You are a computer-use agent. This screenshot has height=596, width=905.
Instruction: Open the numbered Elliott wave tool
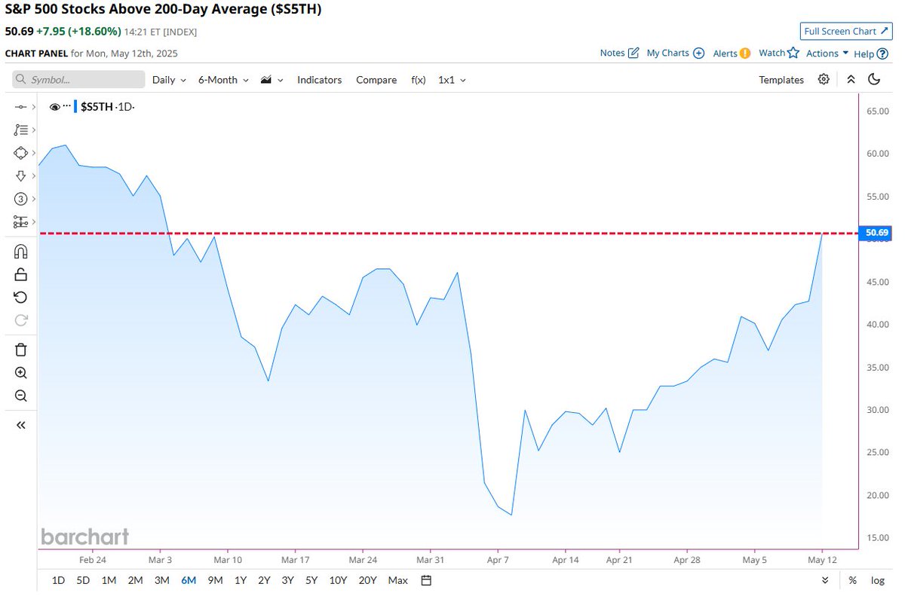pyautogui.click(x=20, y=199)
